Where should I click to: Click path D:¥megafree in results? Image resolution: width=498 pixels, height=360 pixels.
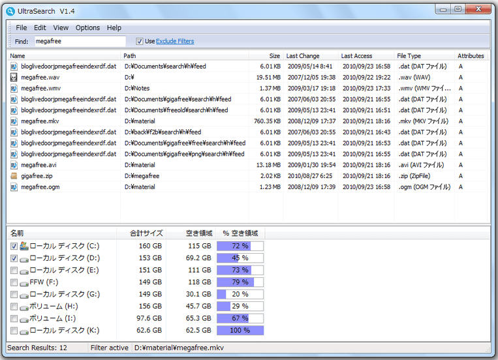tap(142, 176)
